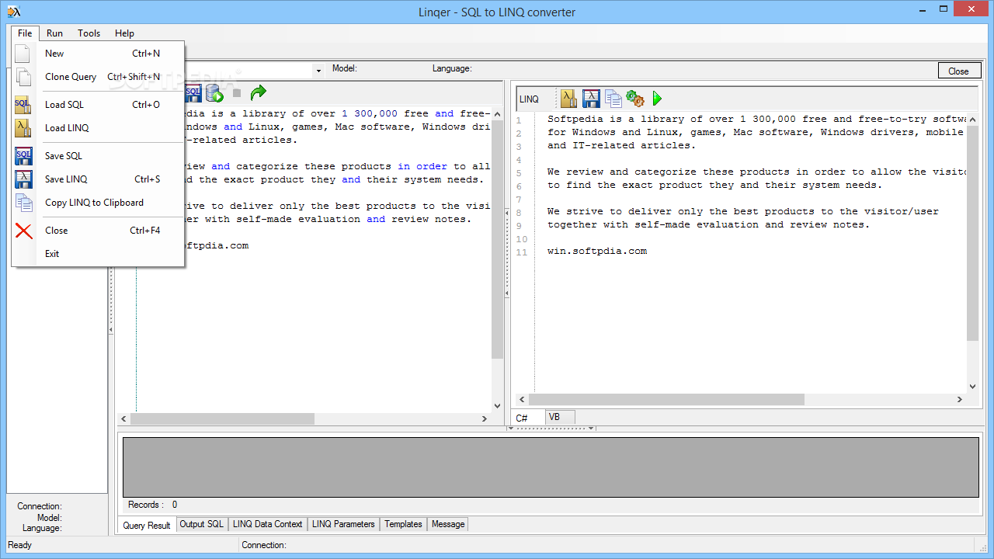The height and width of the screenshot is (559, 994).
Task: Click the gray stop square in SQL toolbar
Action: point(237,93)
